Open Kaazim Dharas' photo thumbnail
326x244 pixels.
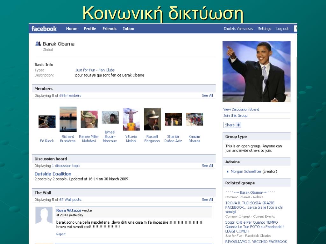pyautogui.click(x=195, y=119)
